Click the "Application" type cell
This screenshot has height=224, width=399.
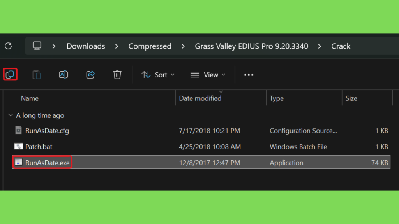click(286, 163)
